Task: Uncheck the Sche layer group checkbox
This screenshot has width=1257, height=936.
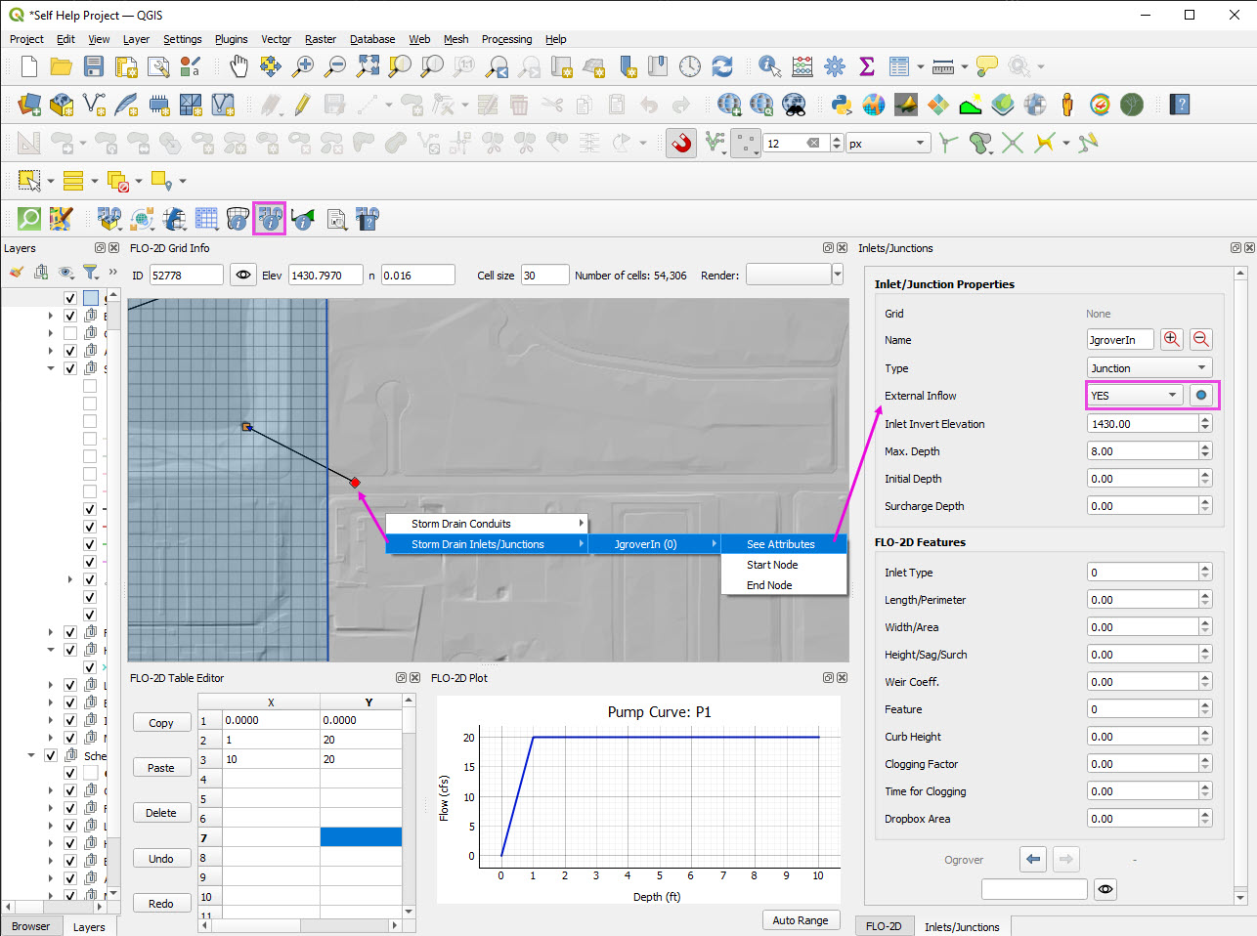Action: point(51,755)
